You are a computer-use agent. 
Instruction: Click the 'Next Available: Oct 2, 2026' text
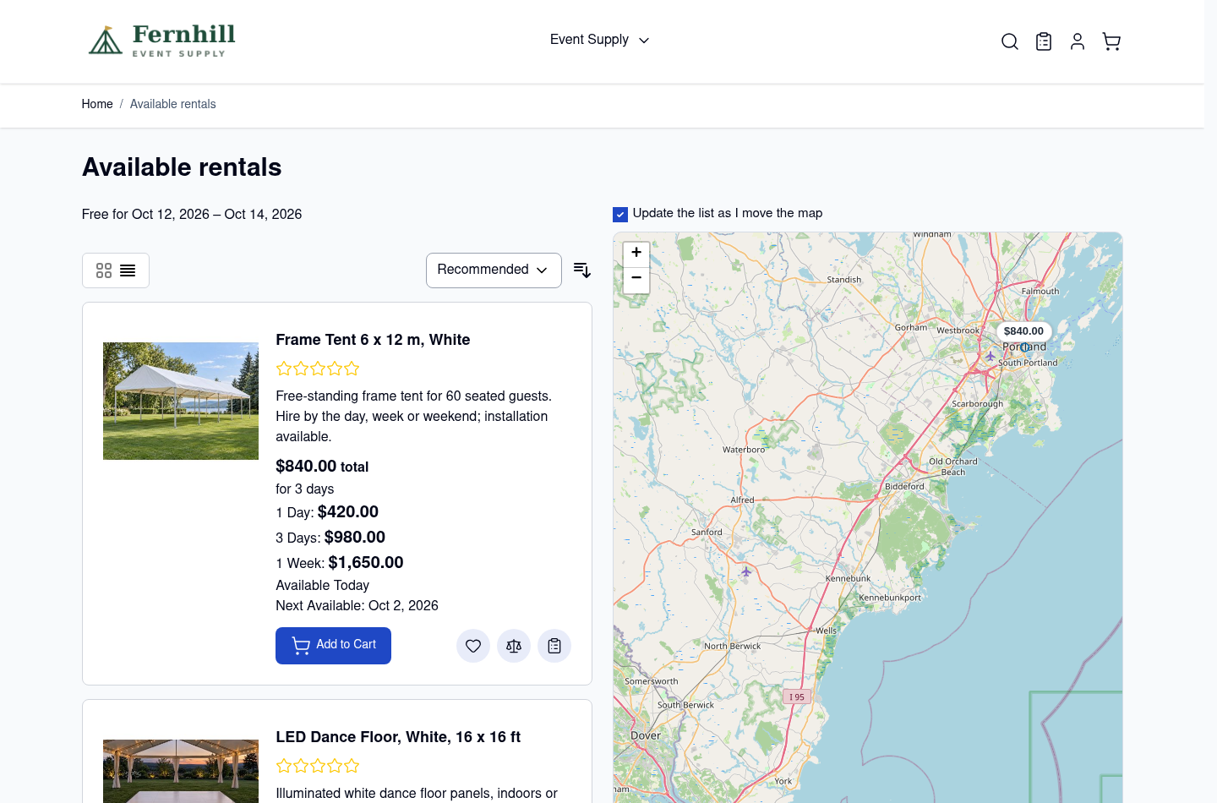click(x=357, y=606)
